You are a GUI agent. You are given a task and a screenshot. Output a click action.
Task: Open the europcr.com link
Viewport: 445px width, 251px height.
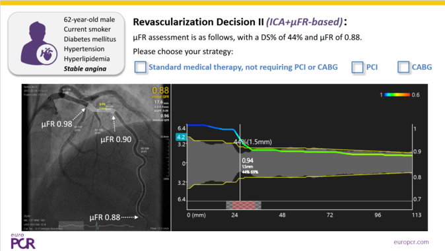pyautogui.click(x=411, y=242)
